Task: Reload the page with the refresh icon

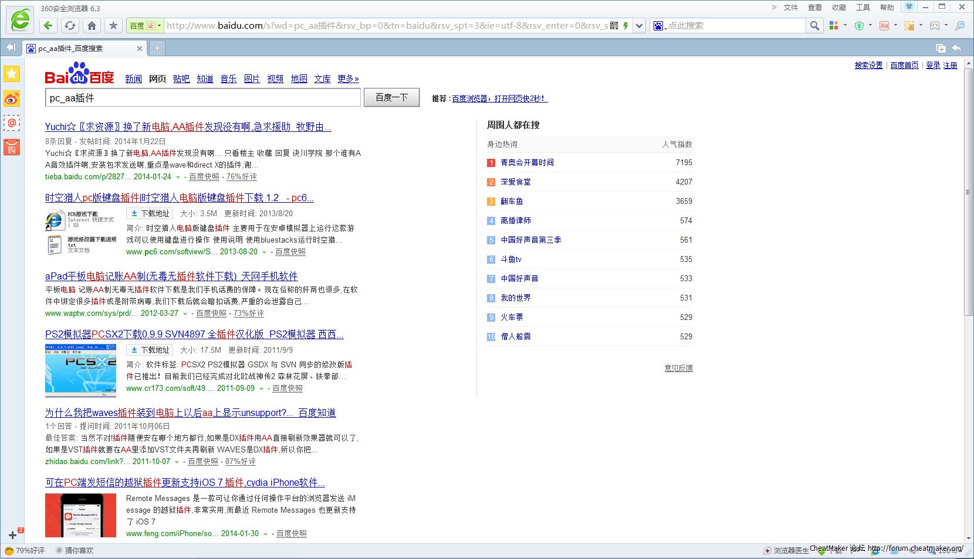Action: [x=70, y=25]
